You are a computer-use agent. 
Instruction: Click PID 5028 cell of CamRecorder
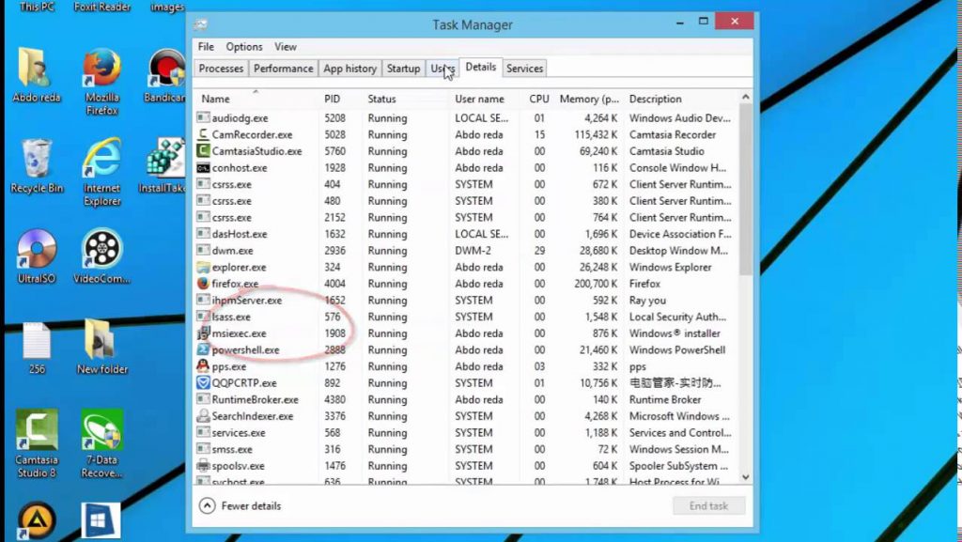[x=335, y=134]
